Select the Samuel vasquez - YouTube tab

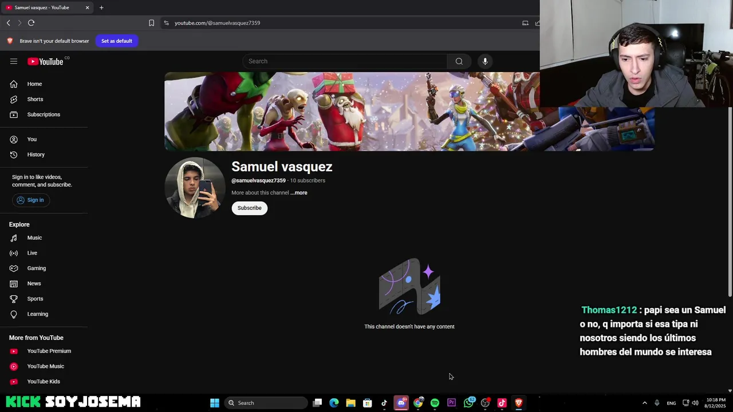[x=48, y=7]
